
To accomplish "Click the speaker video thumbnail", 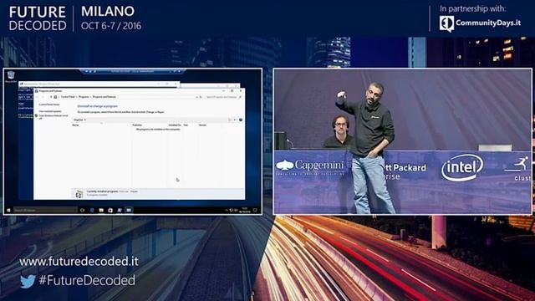I will pyautogui.click(x=403, y=141).
